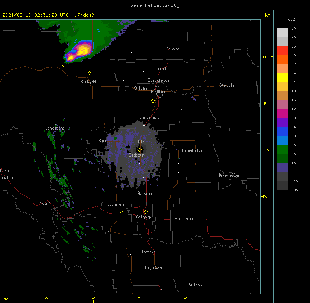
Task: Click the Sylvan label
Action: coord(140,88)
